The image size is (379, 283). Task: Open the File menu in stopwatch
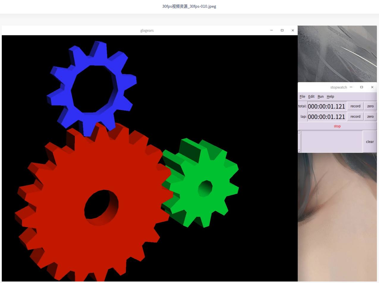click(x=302, y=96)
